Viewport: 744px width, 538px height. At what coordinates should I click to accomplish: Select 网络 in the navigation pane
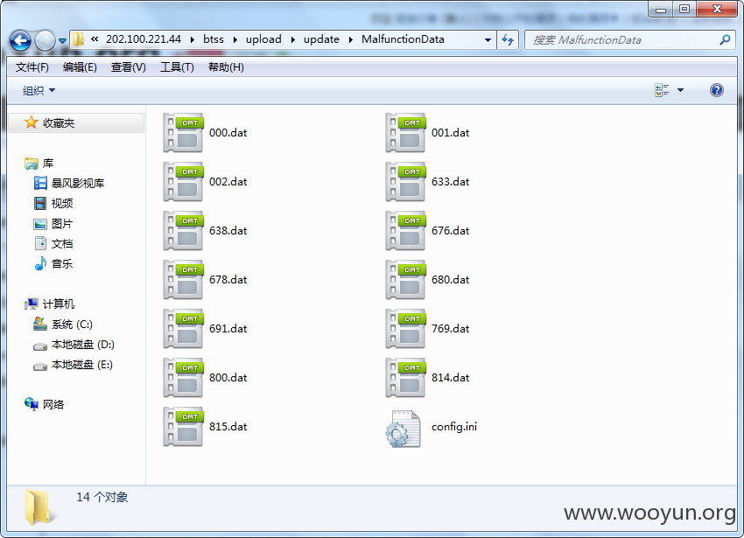44,404
